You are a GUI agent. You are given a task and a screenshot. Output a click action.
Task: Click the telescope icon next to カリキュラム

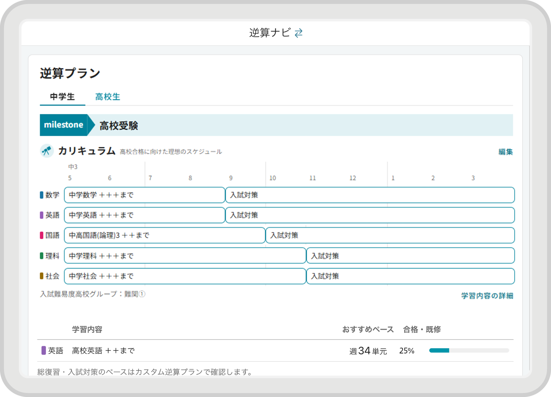[x=47, y=151]
